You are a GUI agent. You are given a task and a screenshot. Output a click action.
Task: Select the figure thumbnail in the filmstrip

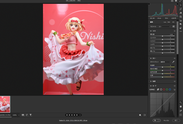point(5,104)
